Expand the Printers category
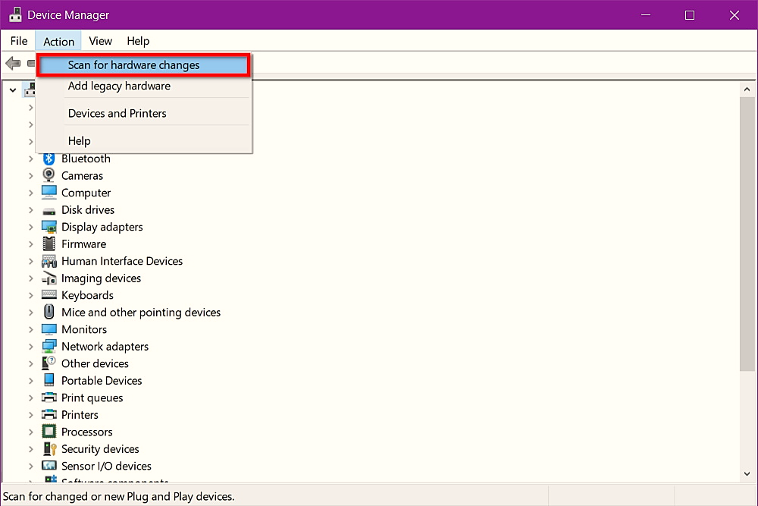The height and width of the screenshot is (506, 758). (x=31, y=414)
